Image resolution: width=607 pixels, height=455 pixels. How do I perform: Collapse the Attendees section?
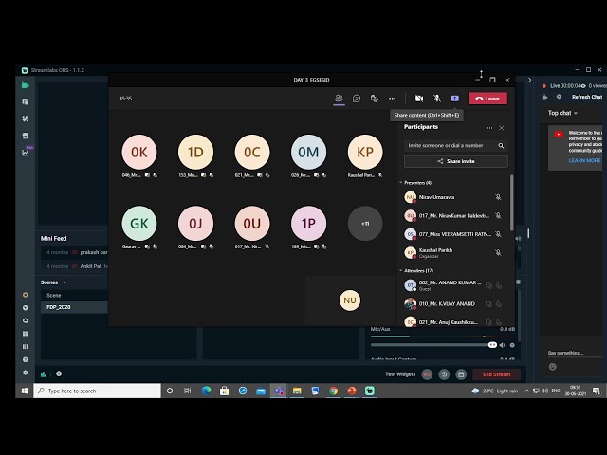point(401,270)
